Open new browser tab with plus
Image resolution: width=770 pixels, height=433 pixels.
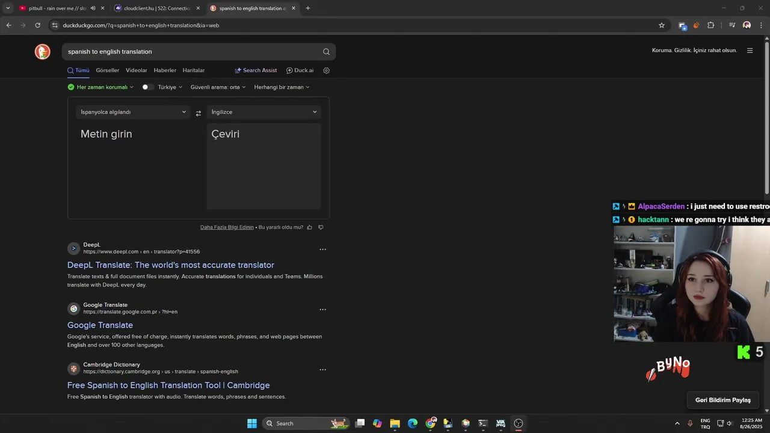[308, 8]
